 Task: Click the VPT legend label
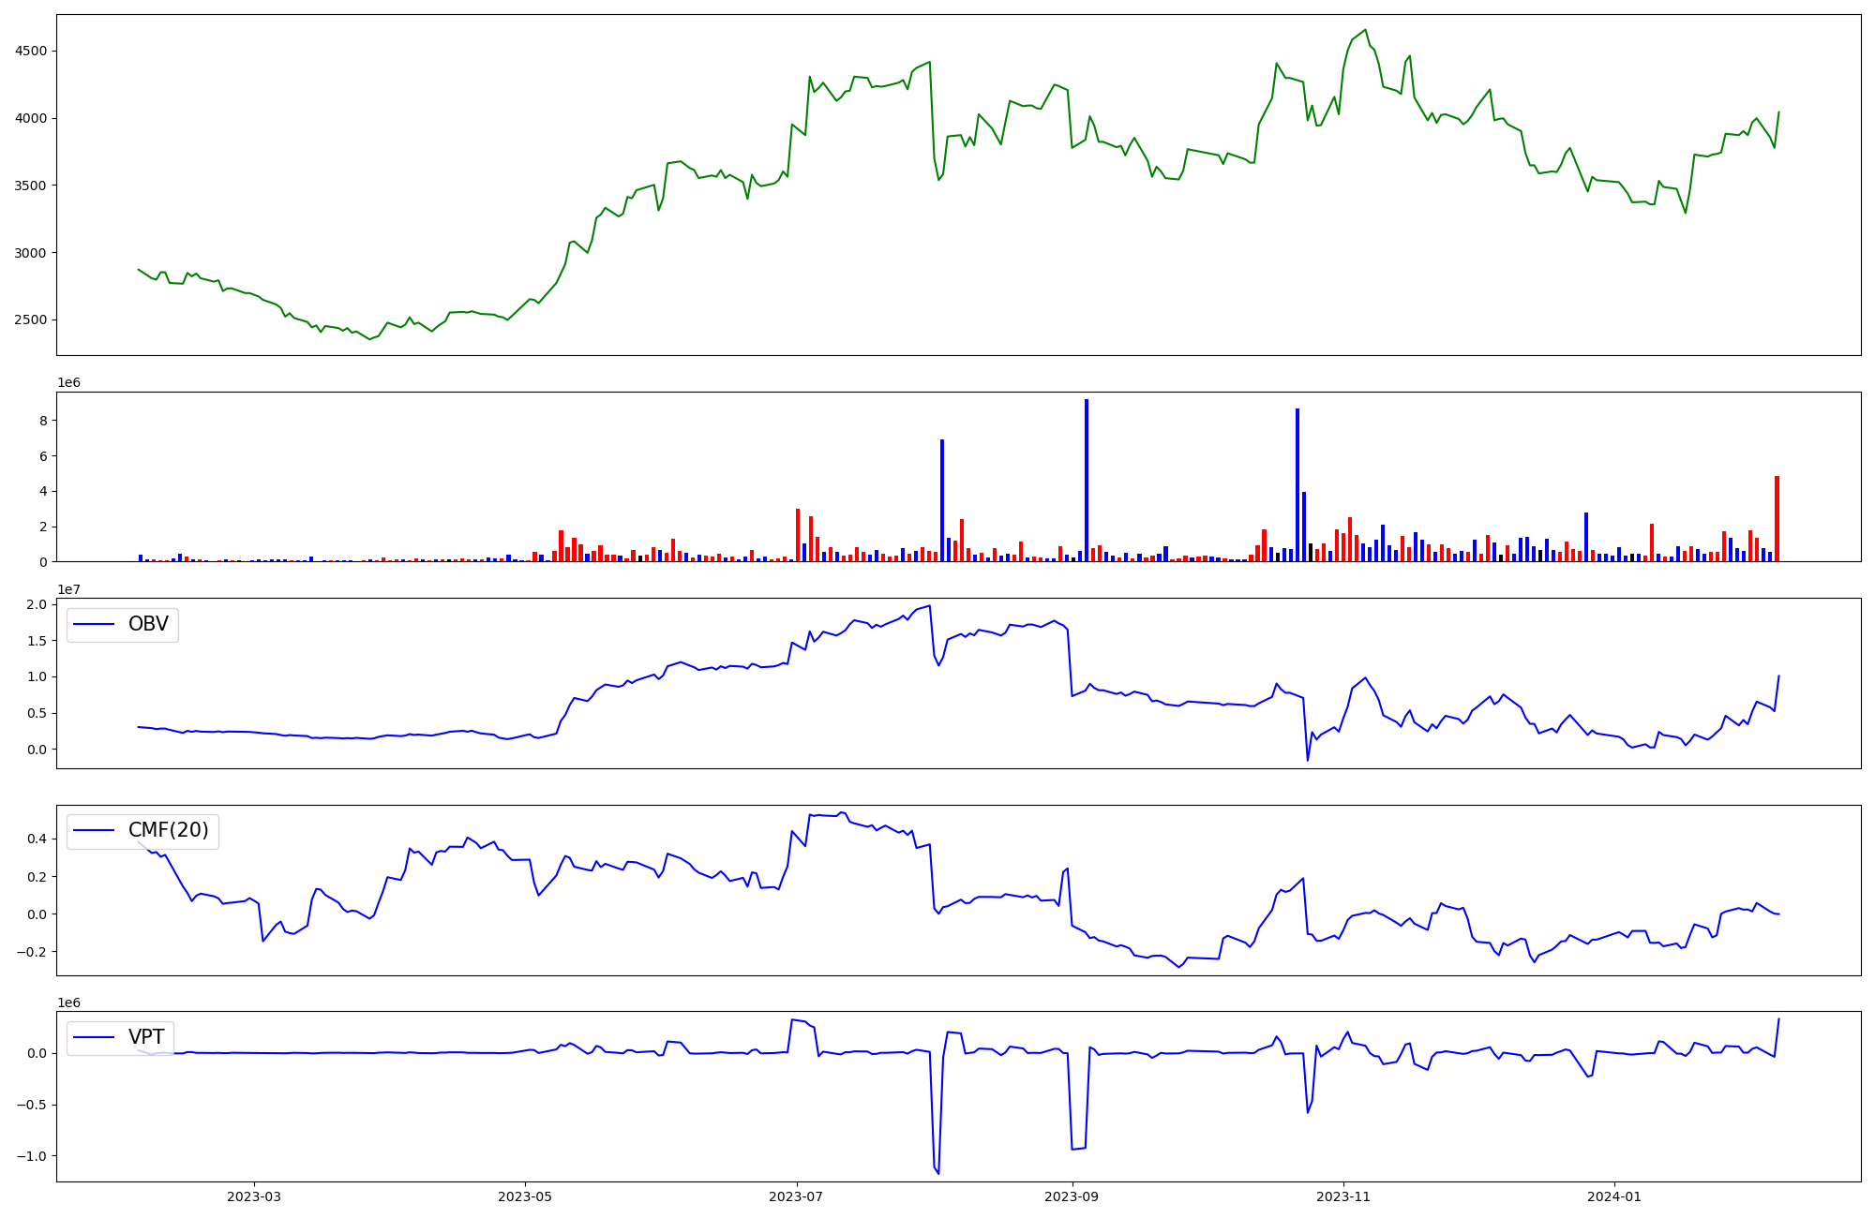click(x=146, y=1037)
